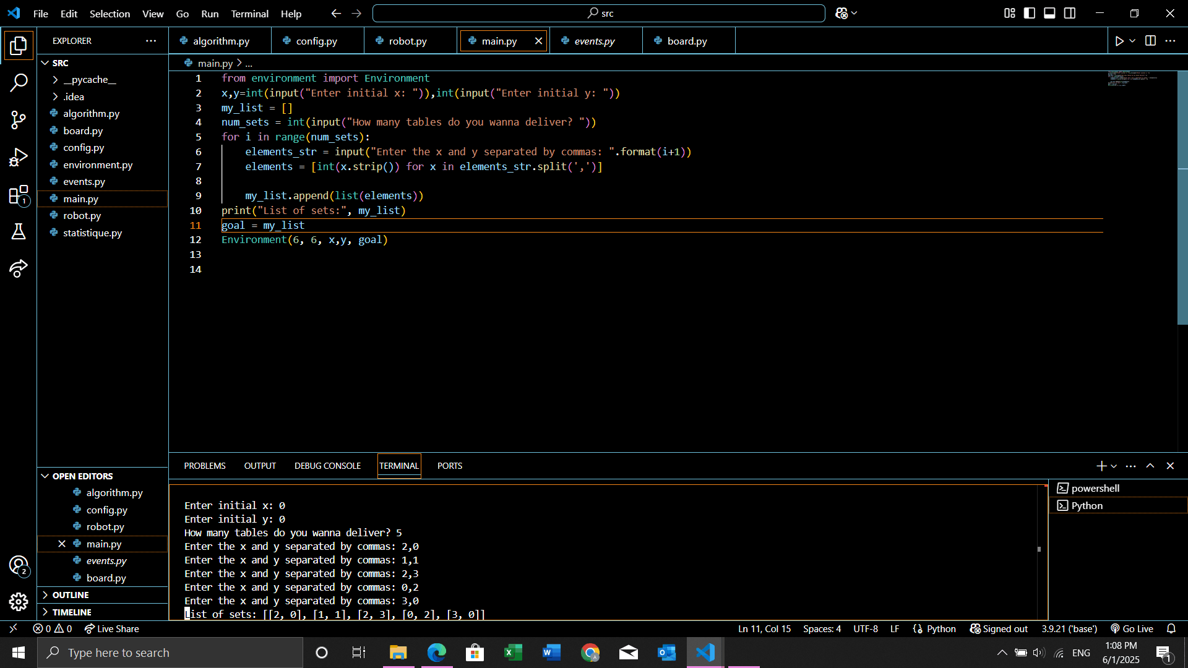Click the code minimap preview
Viewport: 1188px width, 668px height.
coord(1132,79)
